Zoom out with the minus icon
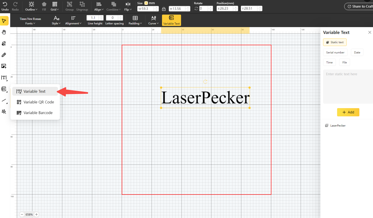 point(22,214)
